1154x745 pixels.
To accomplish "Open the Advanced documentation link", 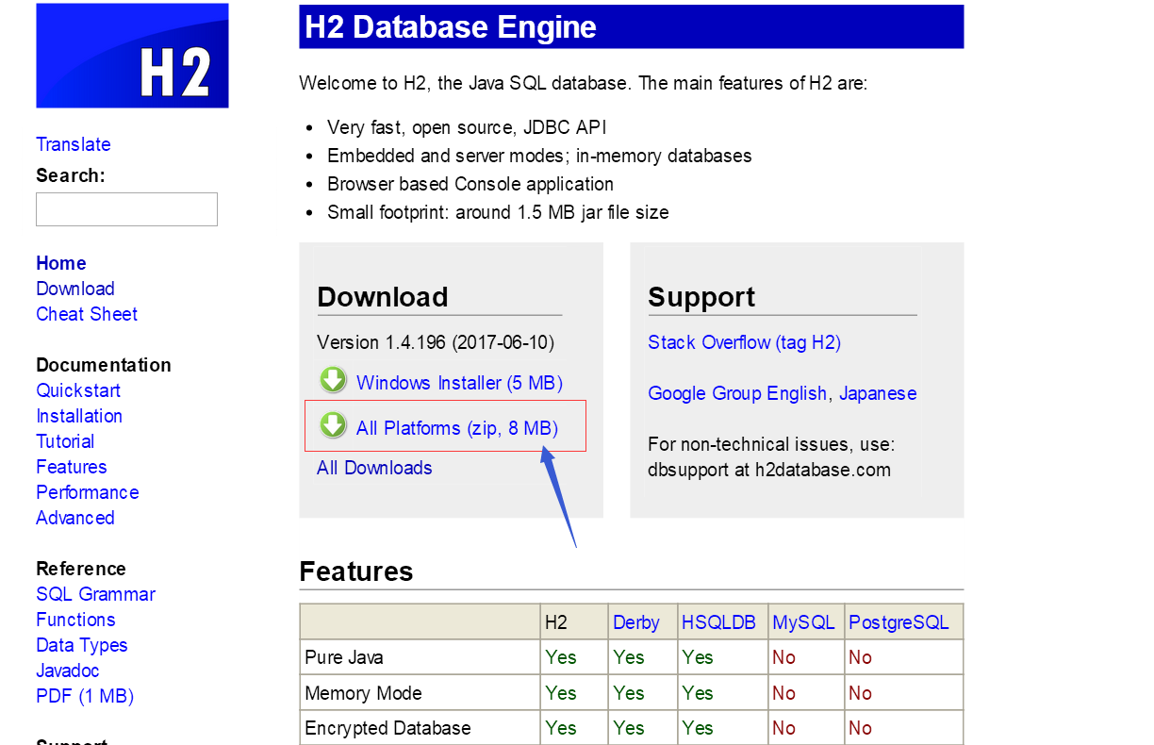I will pyautogui.click(x=75, y=518).
